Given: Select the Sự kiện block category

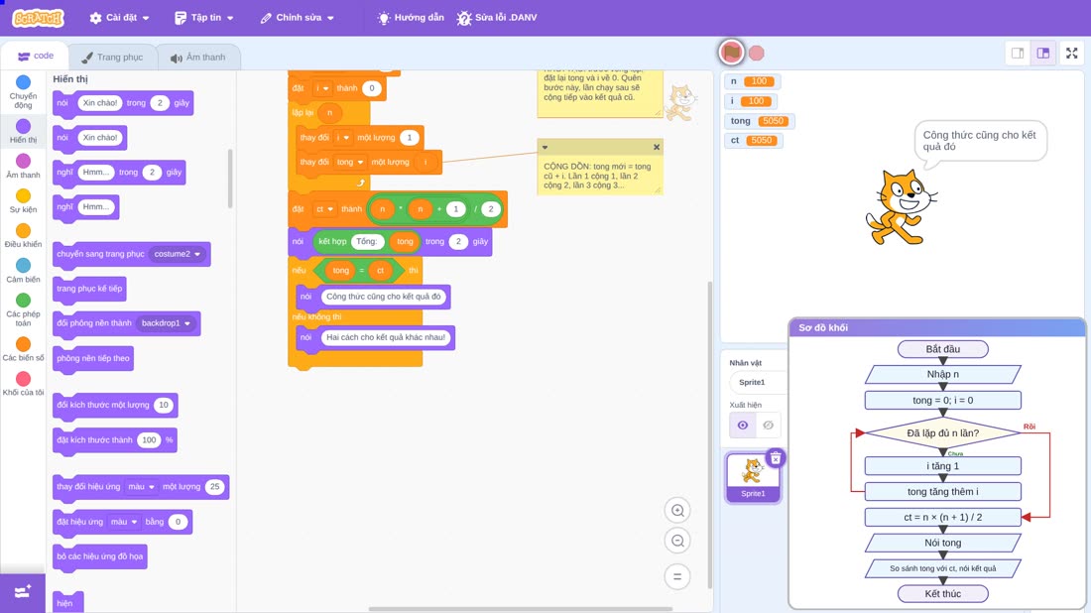Looking at the screenshot, I should click(23, 201).
